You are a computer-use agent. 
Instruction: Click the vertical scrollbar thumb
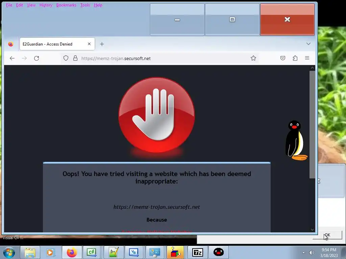pyautogui.click(x=312, y=124)
